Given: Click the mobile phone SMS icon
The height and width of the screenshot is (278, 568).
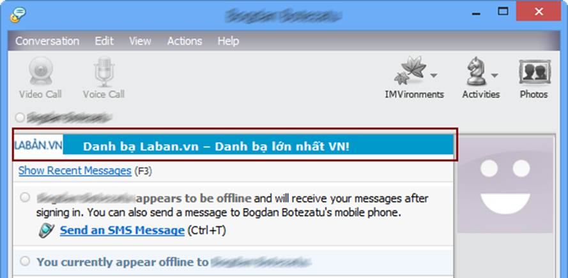Looking at the screenshot, I should pyautogui.click(x=47, y=230).
